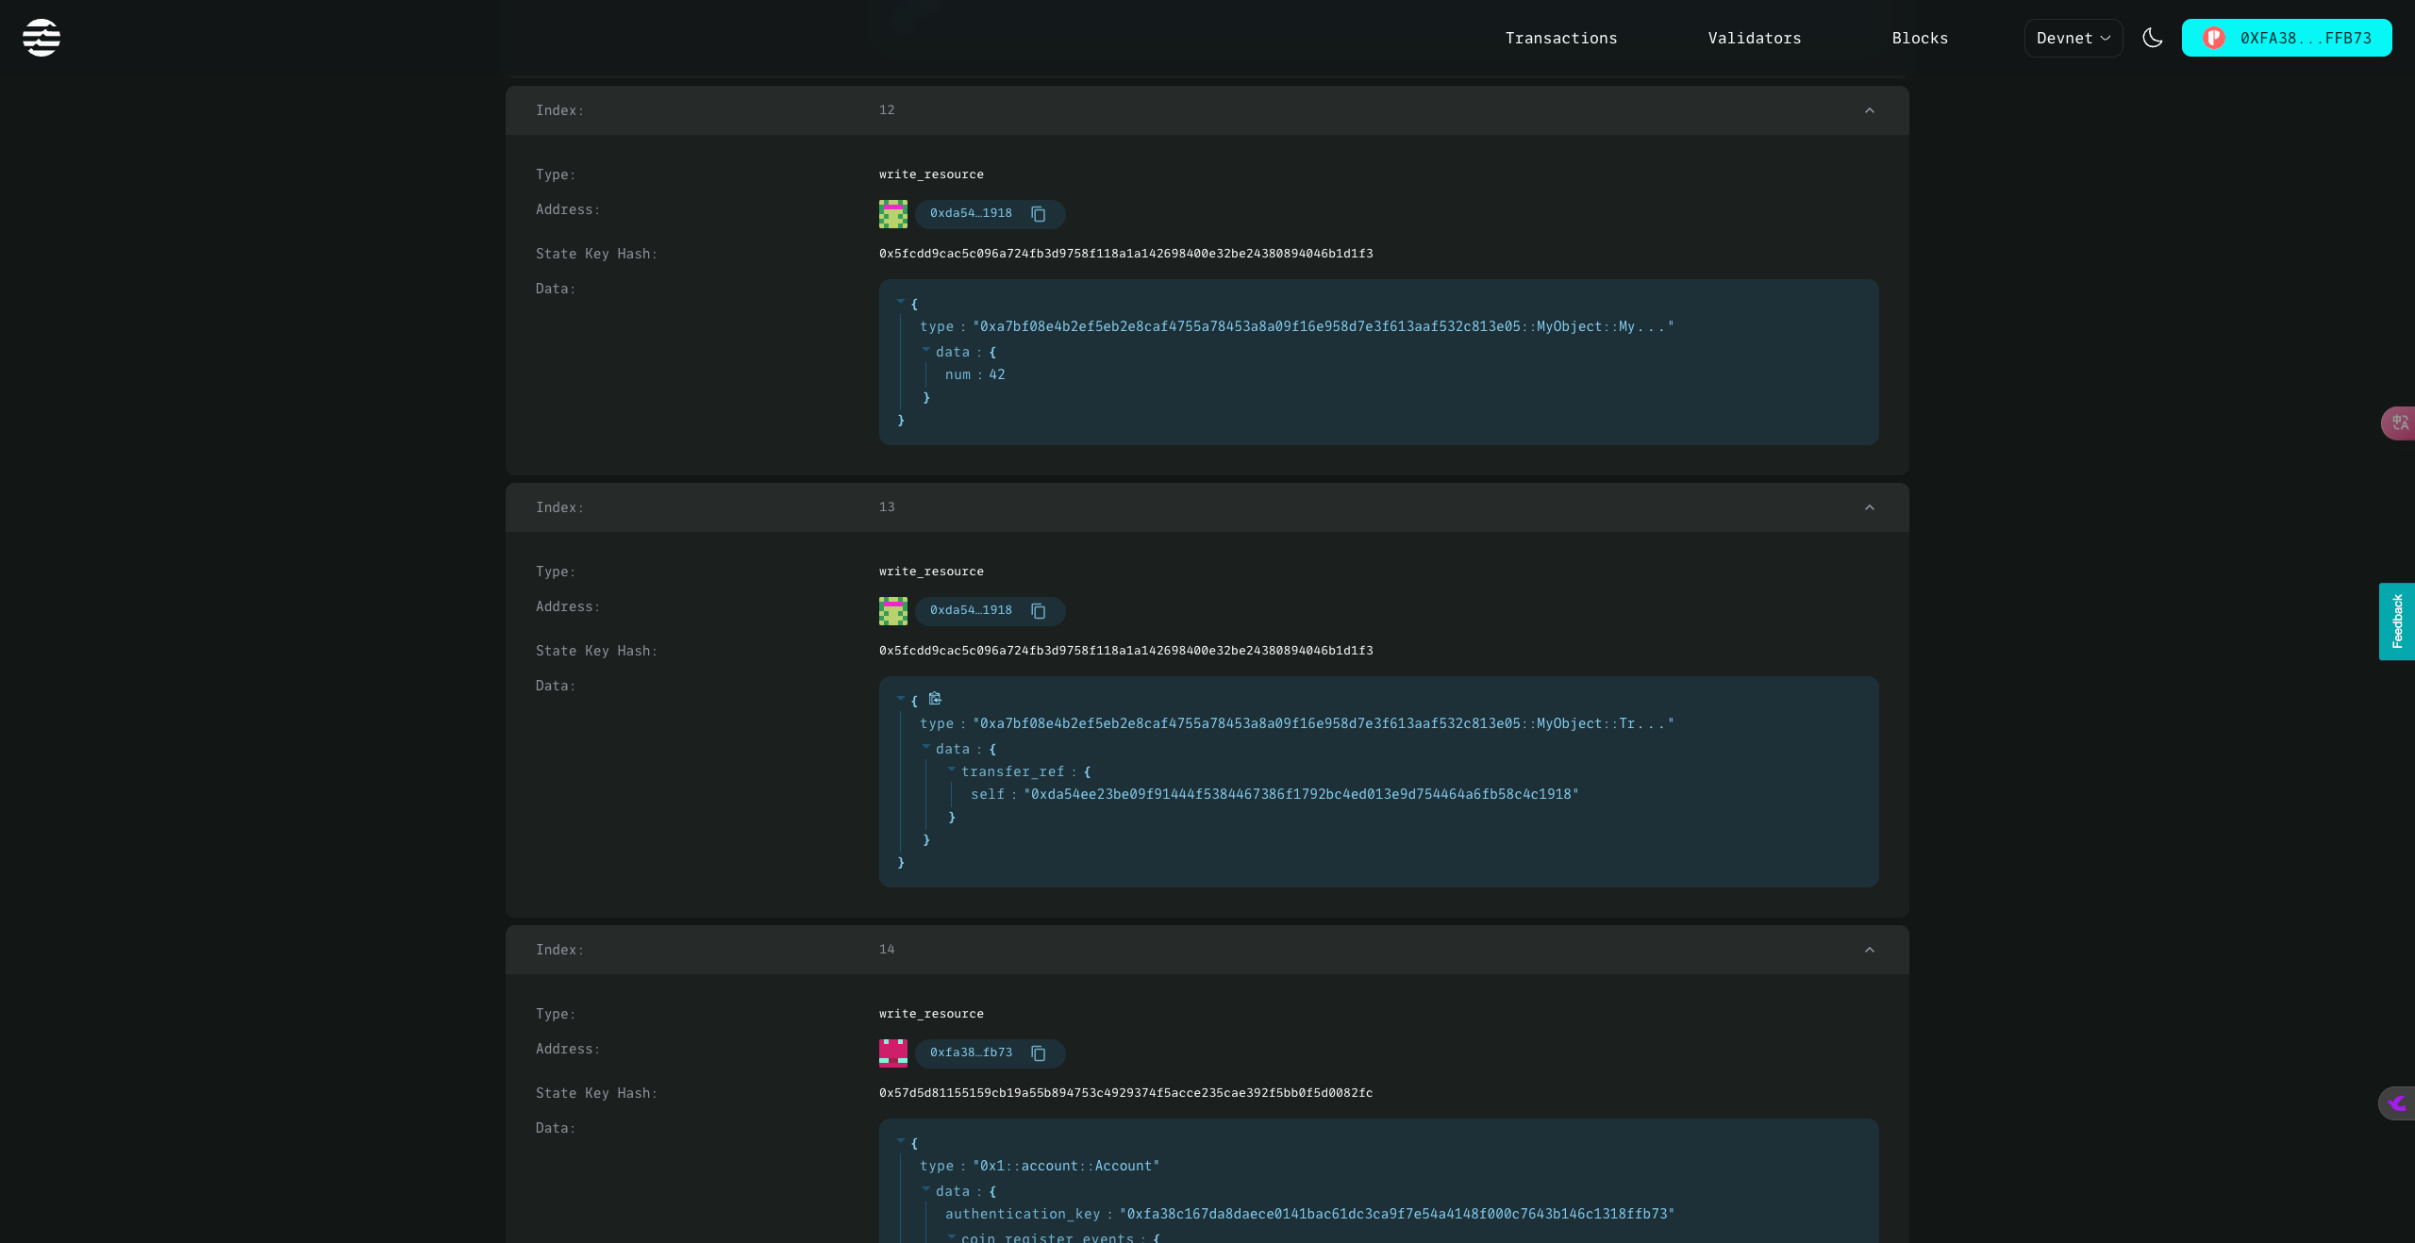Collapse the Index 12 section
The image size is (2415, 1243).
[1870, 110]
